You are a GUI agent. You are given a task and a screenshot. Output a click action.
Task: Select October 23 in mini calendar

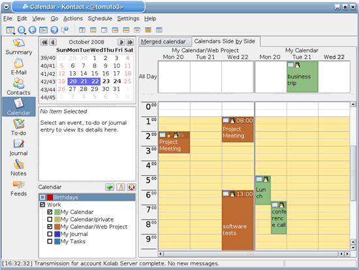coord(106,82)
